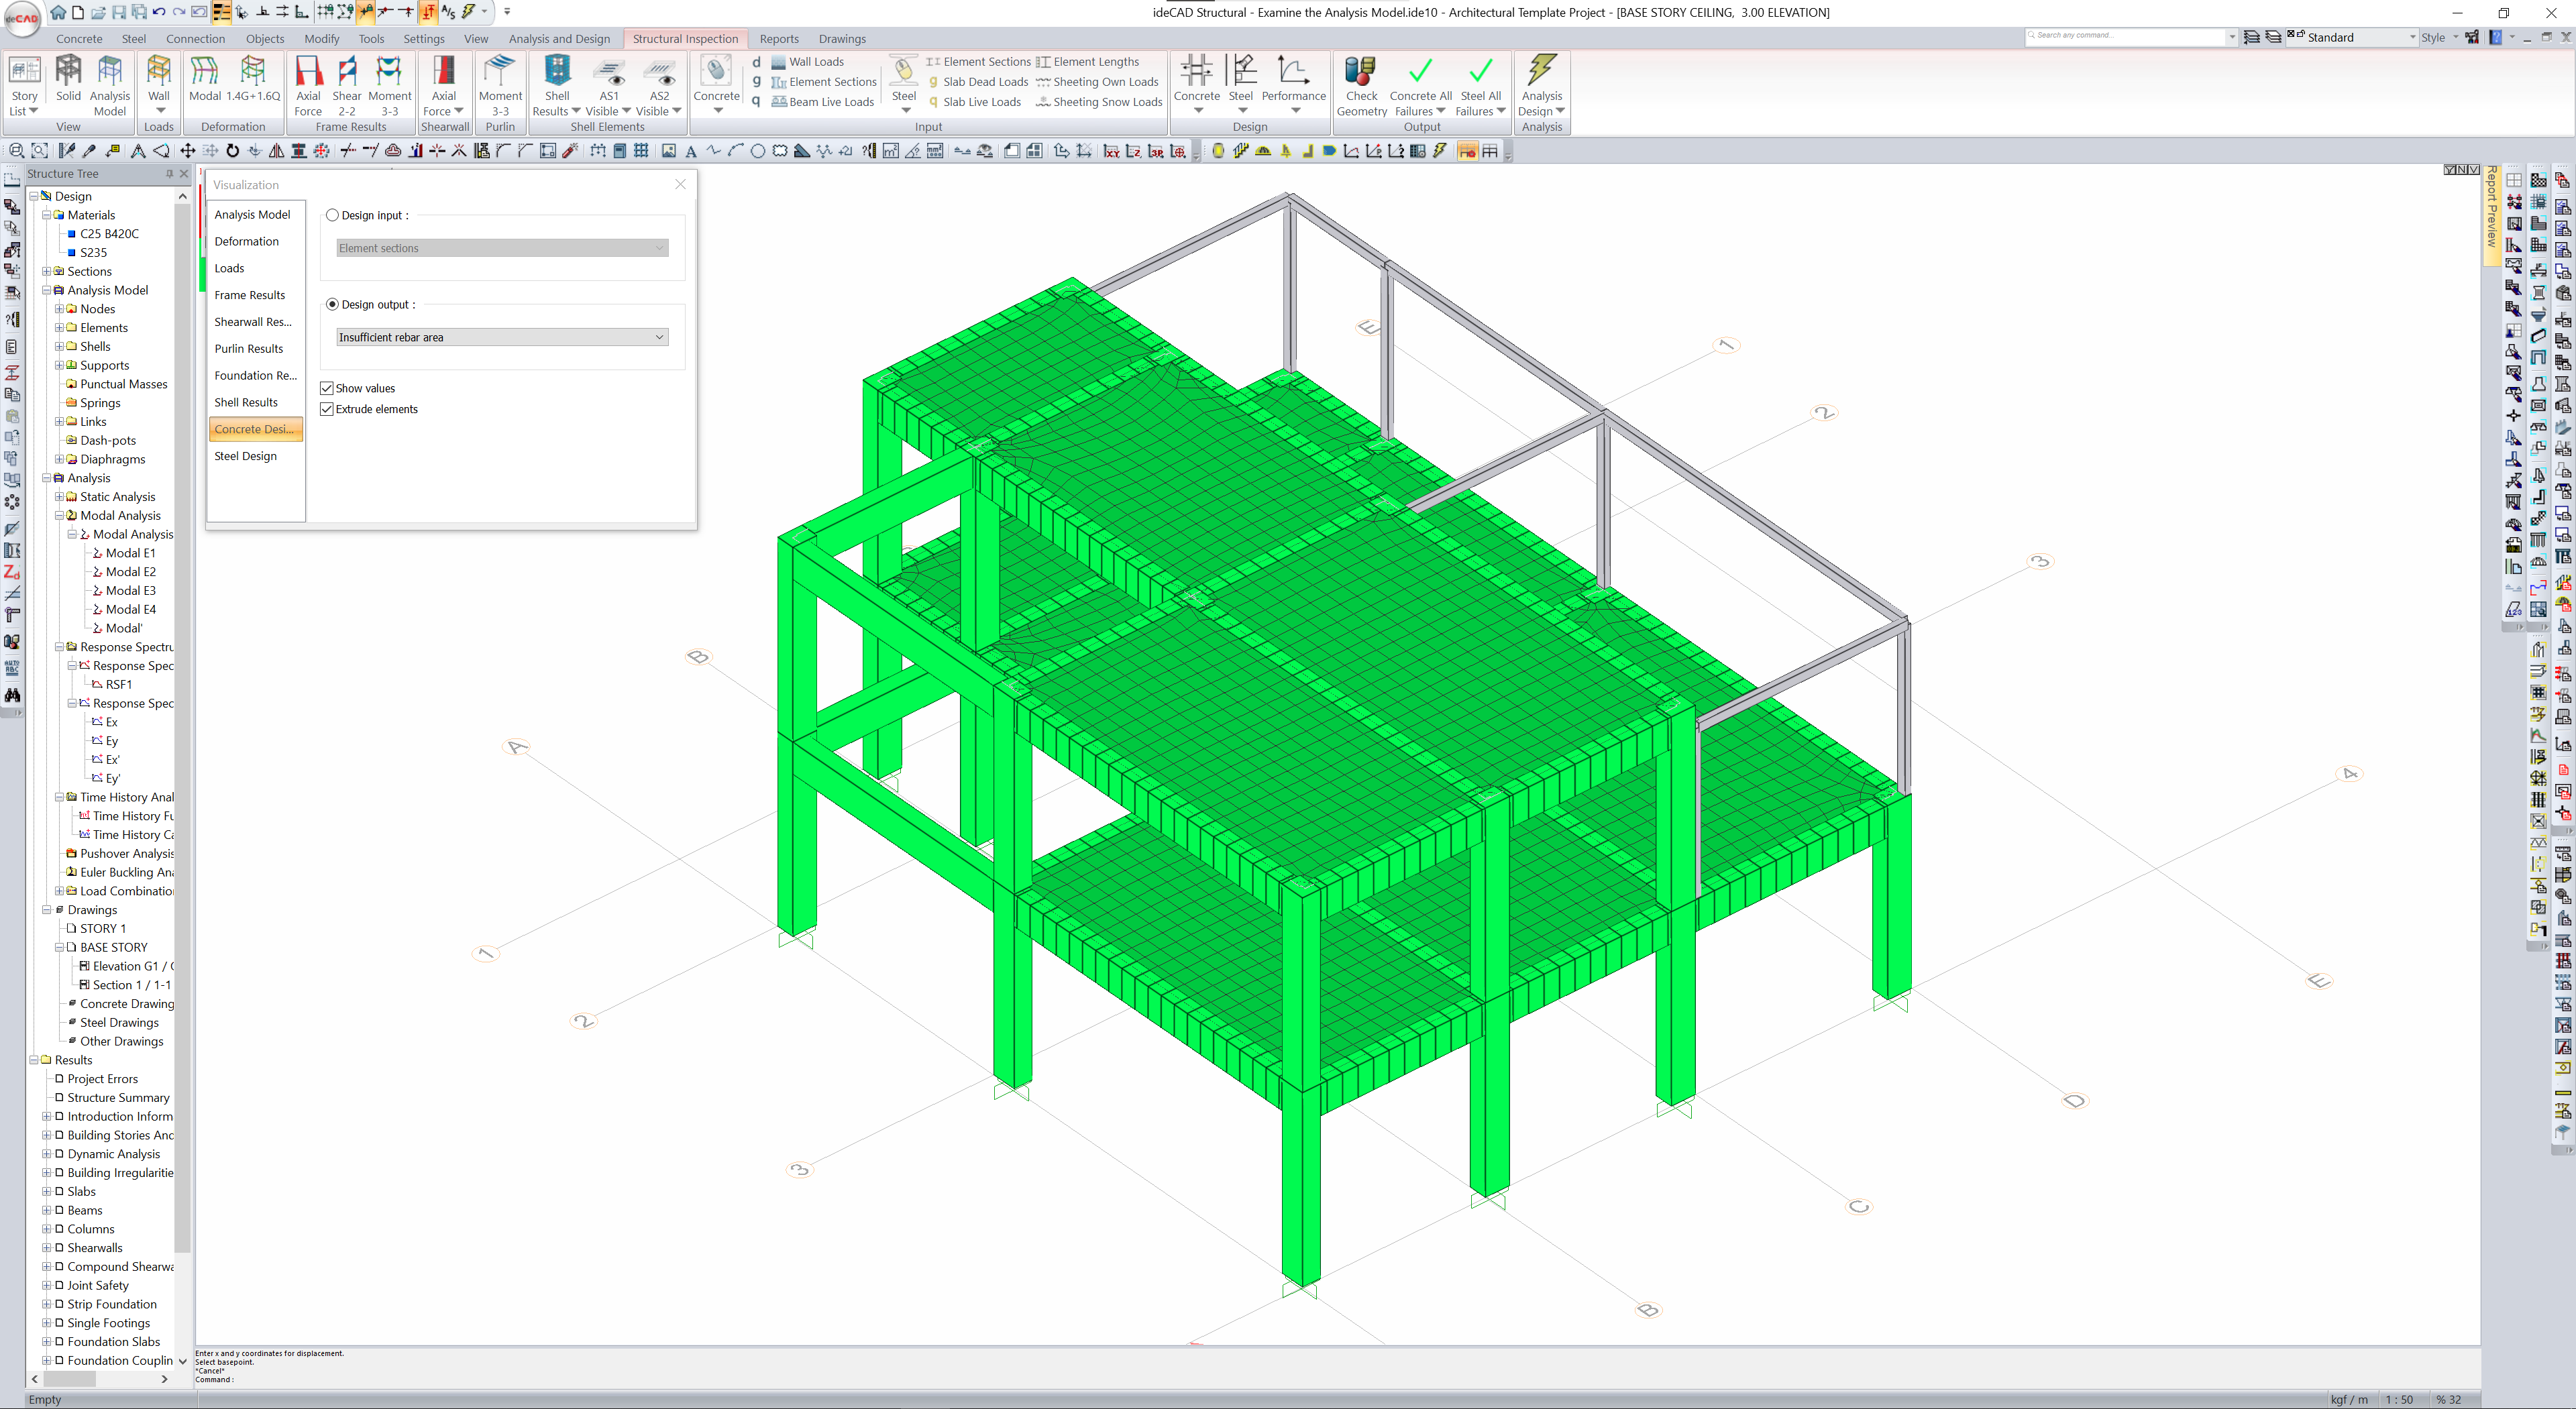Open the Insufficient rebar area dropdown
Viewport: 2576px width, 1409px height.
tap(502, 337)
